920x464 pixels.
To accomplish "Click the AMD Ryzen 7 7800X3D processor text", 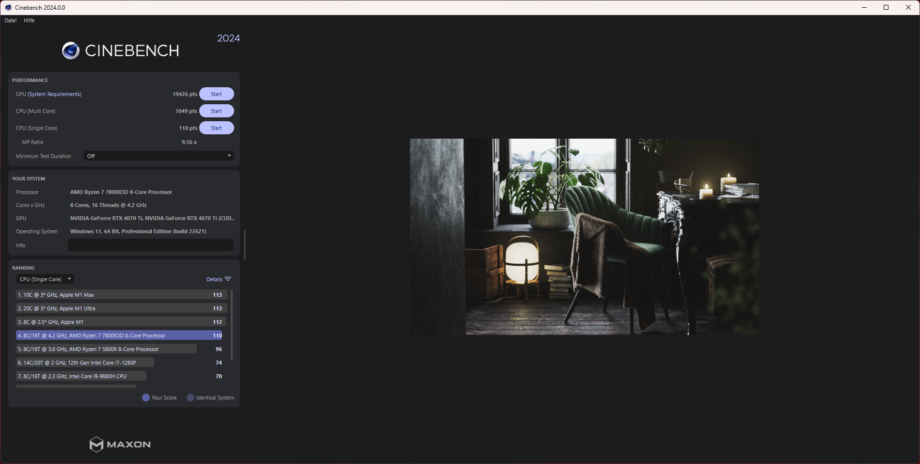I will (121, 192).
